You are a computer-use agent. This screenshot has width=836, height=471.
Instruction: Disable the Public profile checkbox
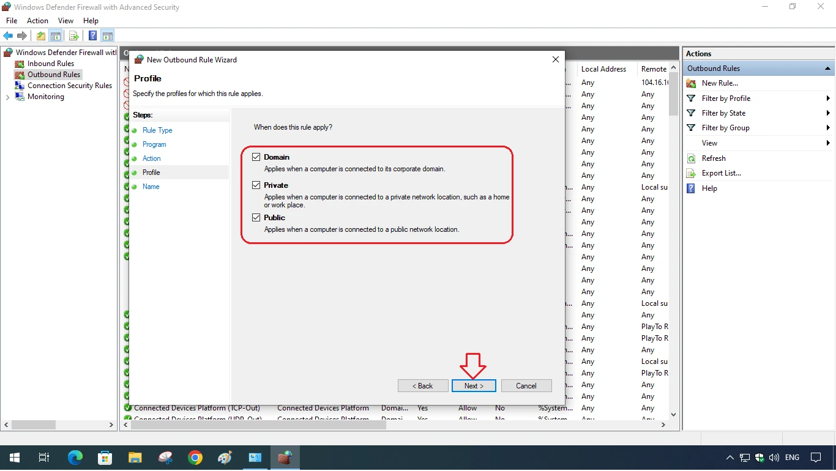click(256, 217)
